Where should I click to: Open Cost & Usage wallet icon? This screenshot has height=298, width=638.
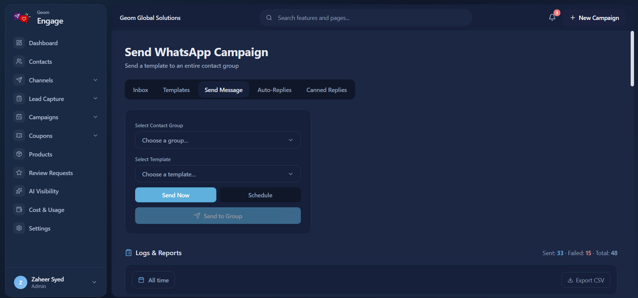tap(19, 210)
